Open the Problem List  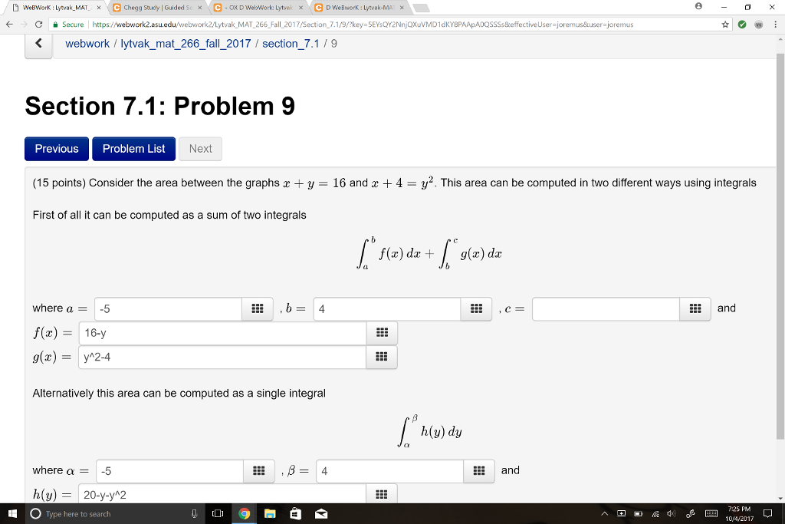[x=133, y=149]
